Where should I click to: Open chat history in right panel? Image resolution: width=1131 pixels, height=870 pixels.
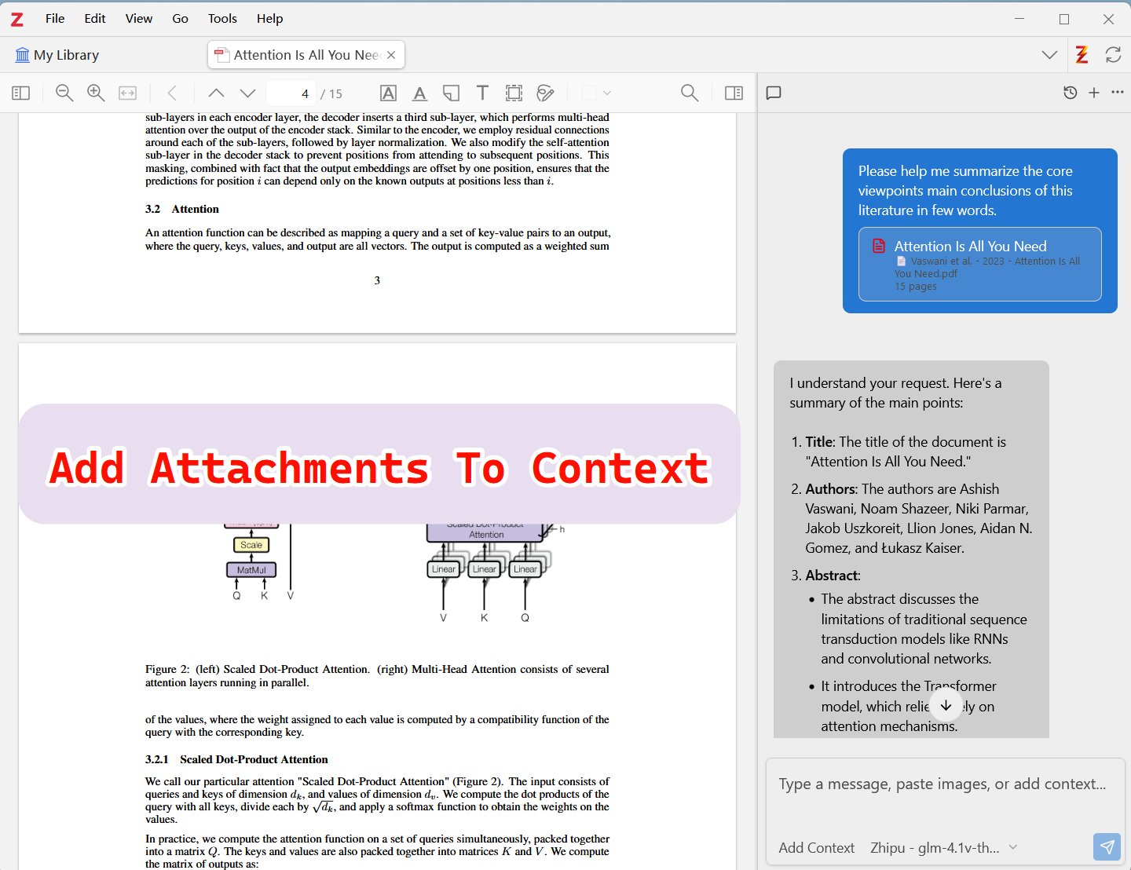click(x=1070, y=93)
